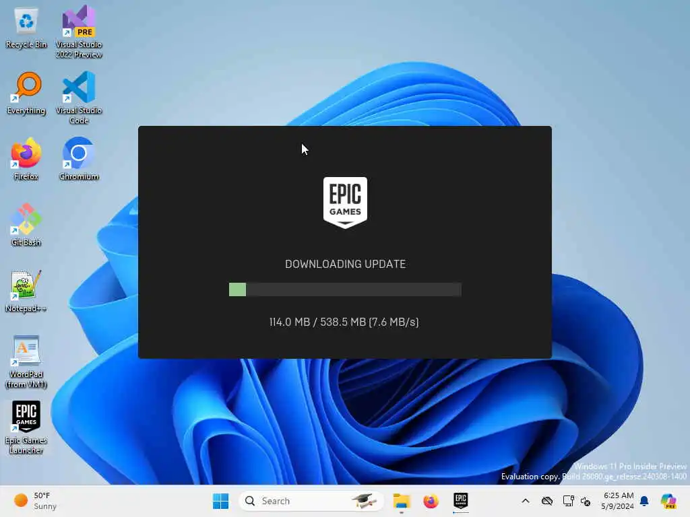Click the muted volume tray icon

pos(586,501)
